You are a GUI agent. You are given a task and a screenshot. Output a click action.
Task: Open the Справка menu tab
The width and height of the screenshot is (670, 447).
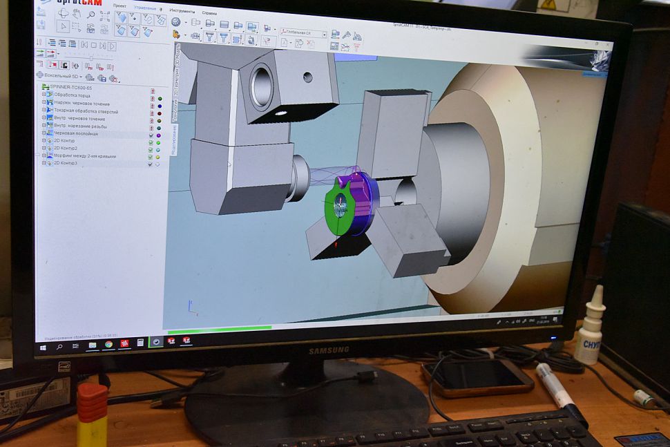click(209, 13)
